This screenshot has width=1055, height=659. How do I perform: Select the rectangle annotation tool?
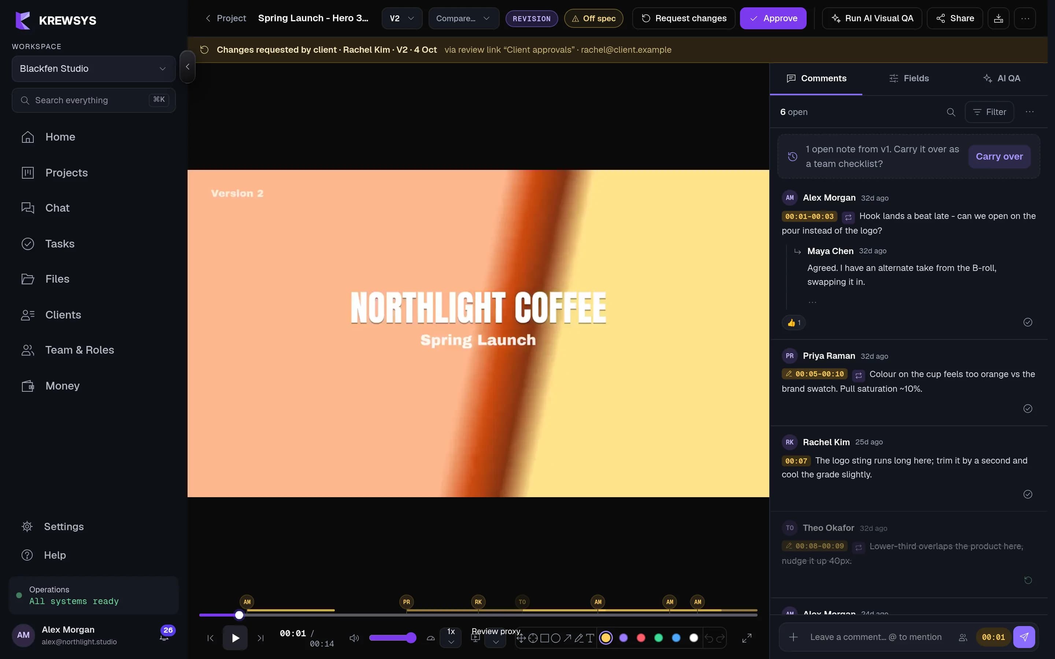[544, 638]
